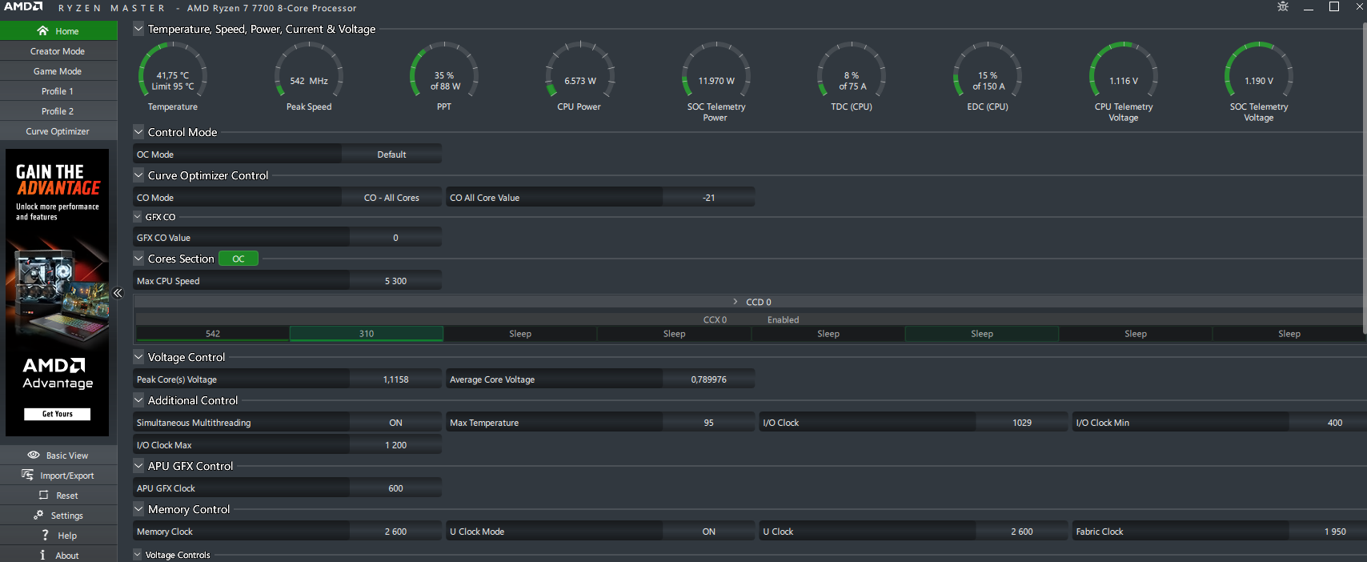This screenshot has height=562, width=1367.
Task: Click the Import/Export icon
Action: tap(27, 475)
